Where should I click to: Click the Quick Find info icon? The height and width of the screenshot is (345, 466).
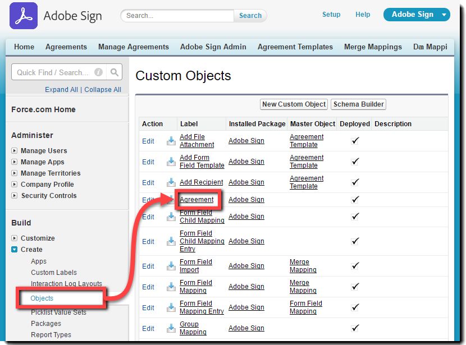pyautogui.click(x=98, y=72)
